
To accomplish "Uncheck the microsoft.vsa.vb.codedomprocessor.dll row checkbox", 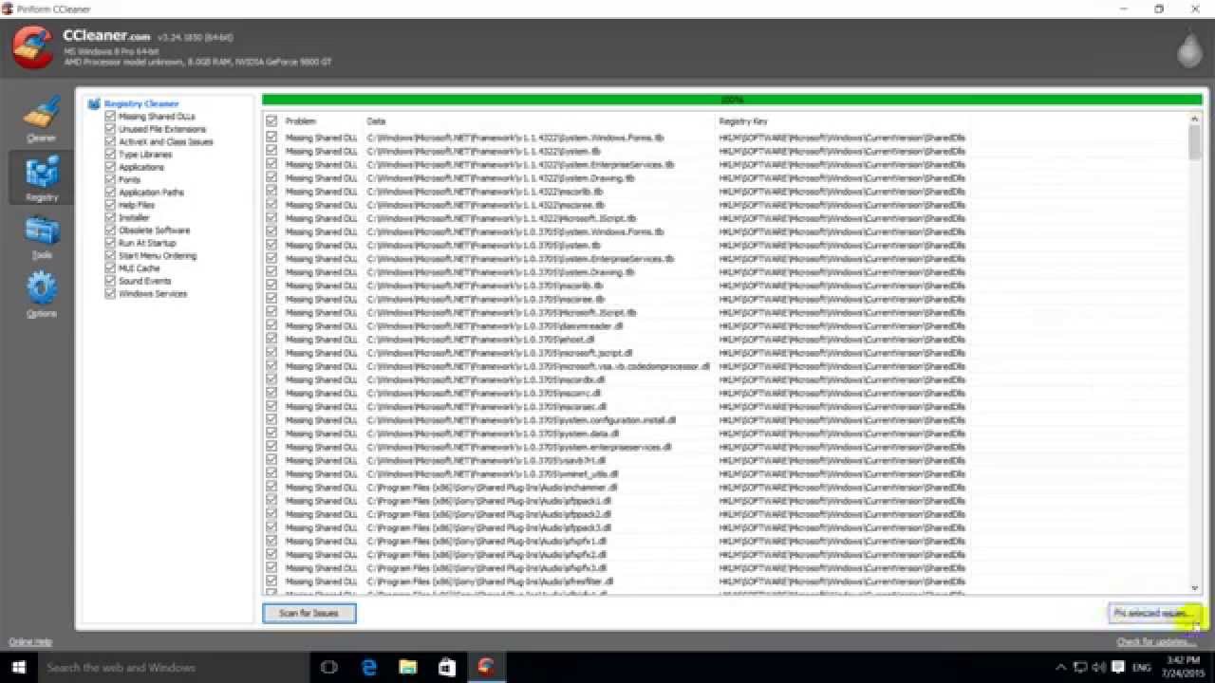I will tap(271, 366).
